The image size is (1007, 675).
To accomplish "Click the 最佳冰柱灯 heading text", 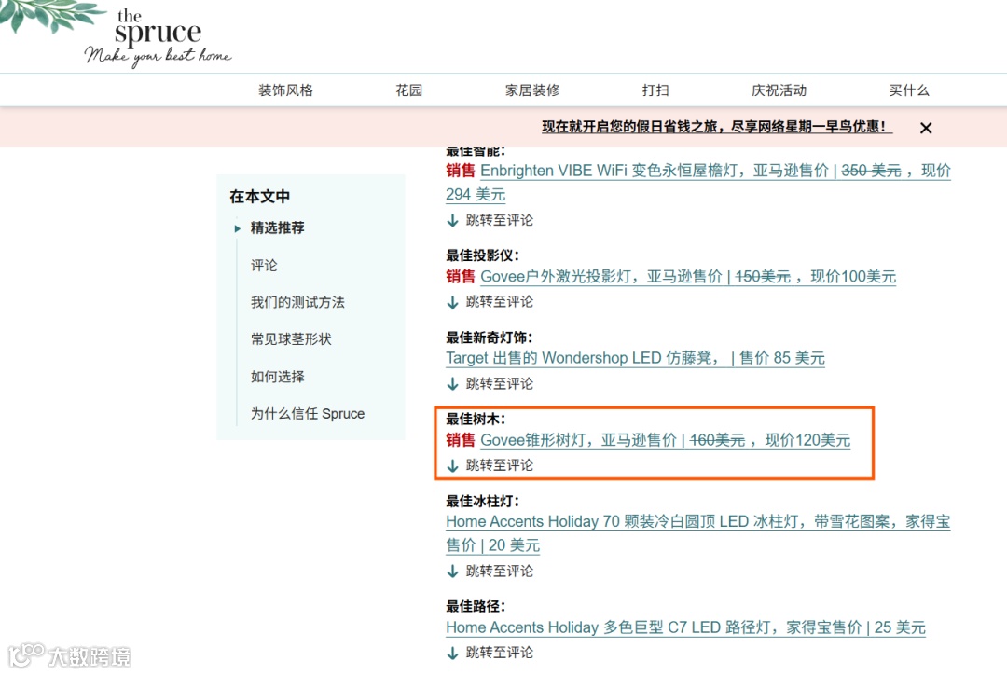I will pos(482,501).
